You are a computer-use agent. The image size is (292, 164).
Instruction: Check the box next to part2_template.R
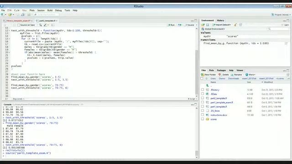click(203, 98)
